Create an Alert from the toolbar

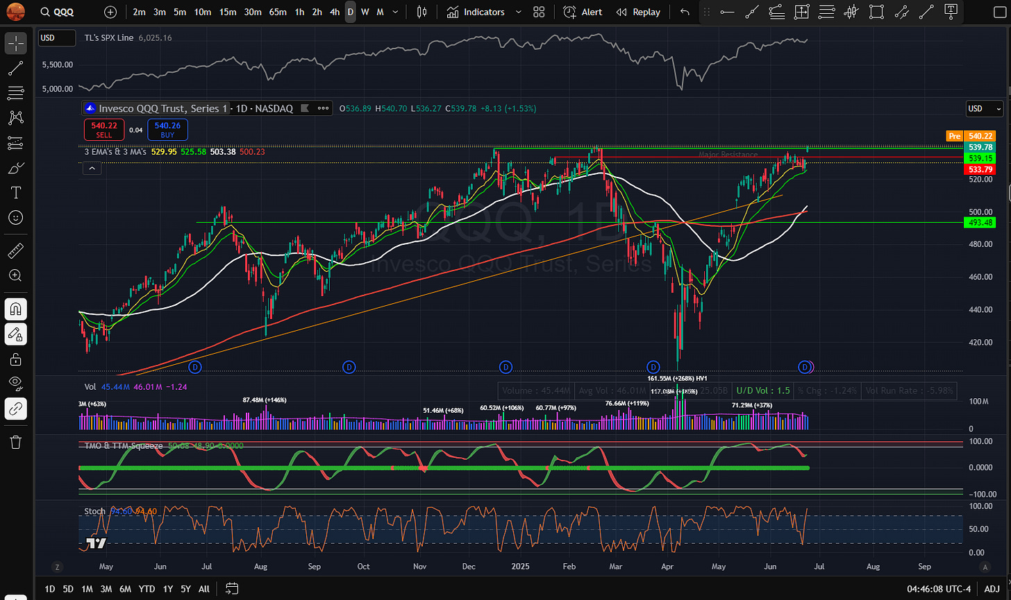(583, 12)
